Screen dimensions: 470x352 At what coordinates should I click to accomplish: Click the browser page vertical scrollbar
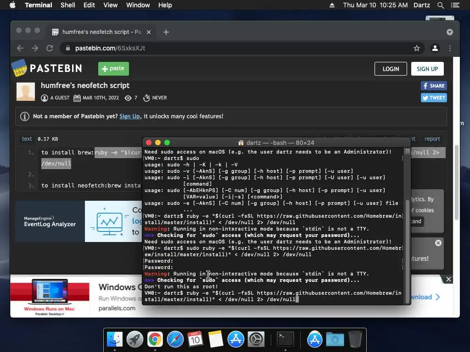pyautogui.click(x=457, y=182)
